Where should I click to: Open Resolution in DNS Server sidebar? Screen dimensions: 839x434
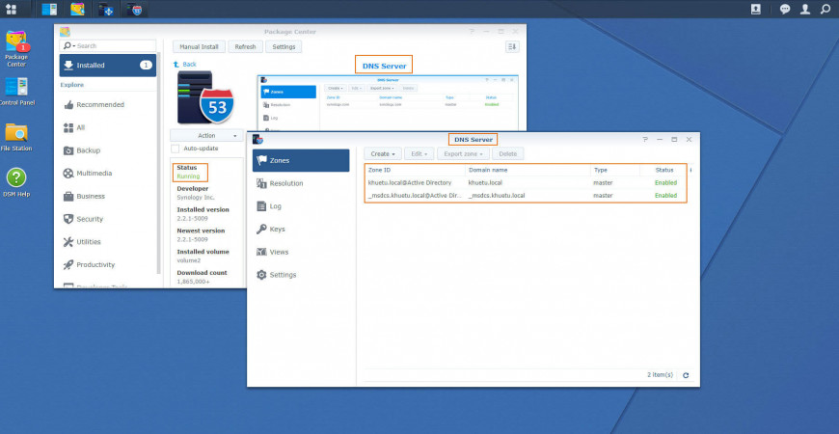click(301, 183)
